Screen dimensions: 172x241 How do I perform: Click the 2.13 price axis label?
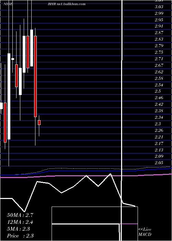click(159, 150)
